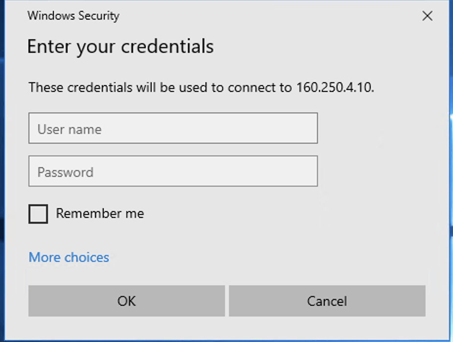Click the "Enter your credentials" heading
453x342 pixels.
pos(120,47)
